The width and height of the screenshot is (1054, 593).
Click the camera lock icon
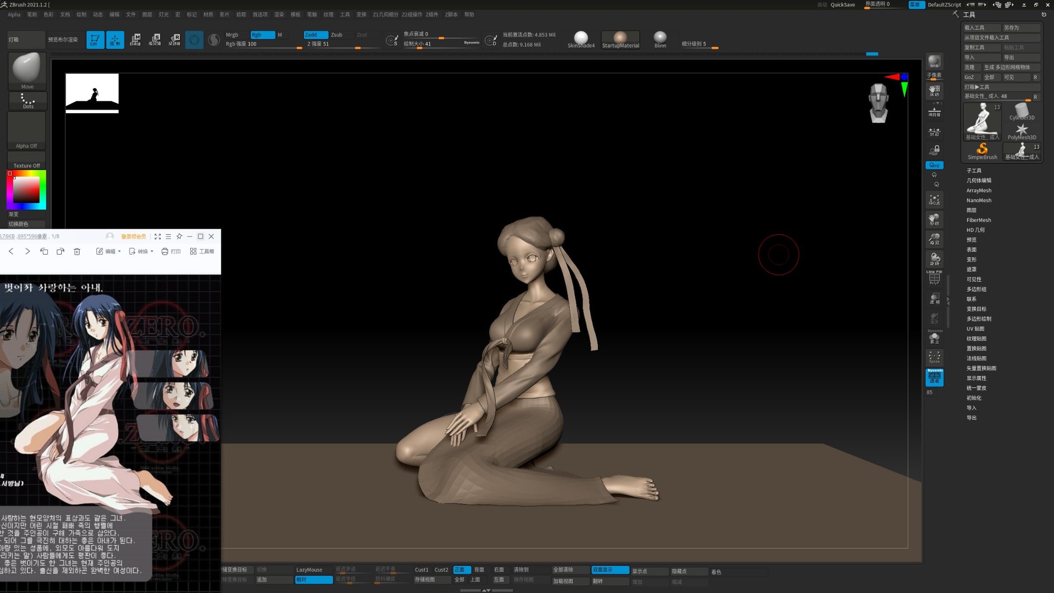pyautogui.click(x=934, y=150)
